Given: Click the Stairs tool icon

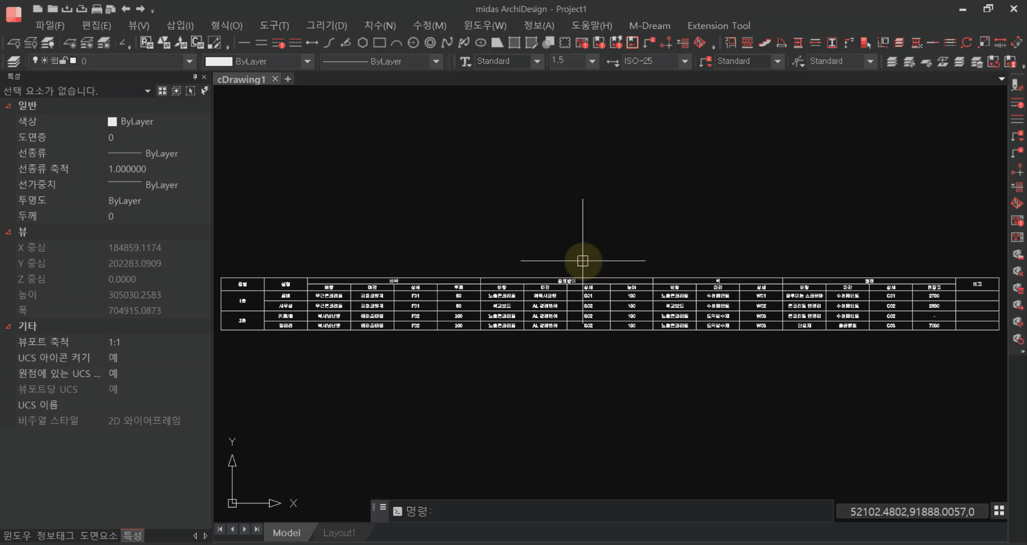Looking at the screenshot, I should 765,43.
